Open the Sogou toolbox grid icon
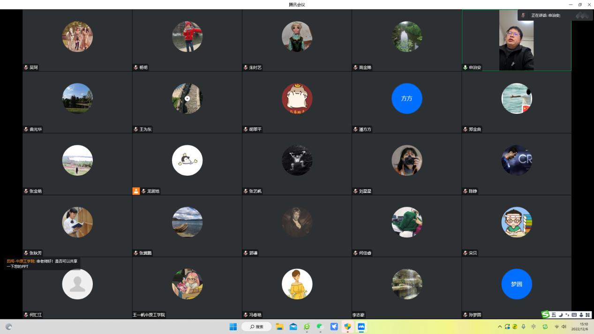The image size is (594, 334). pyautogui.click(x=588, y=315)
